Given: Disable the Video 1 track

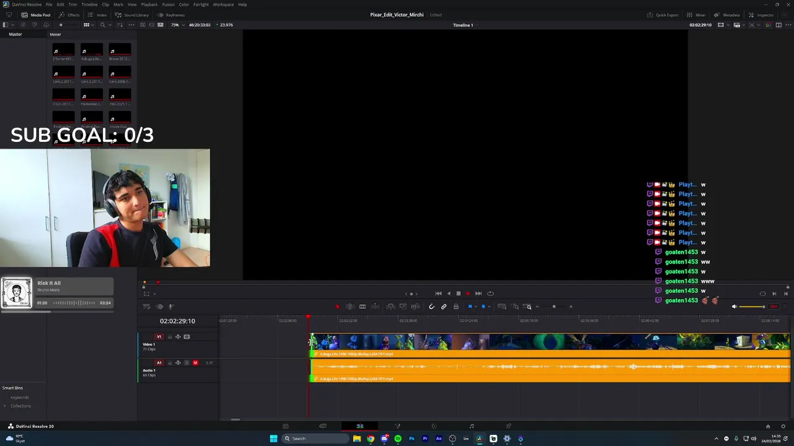Looking at the screenshot, I should pos(187,337).
